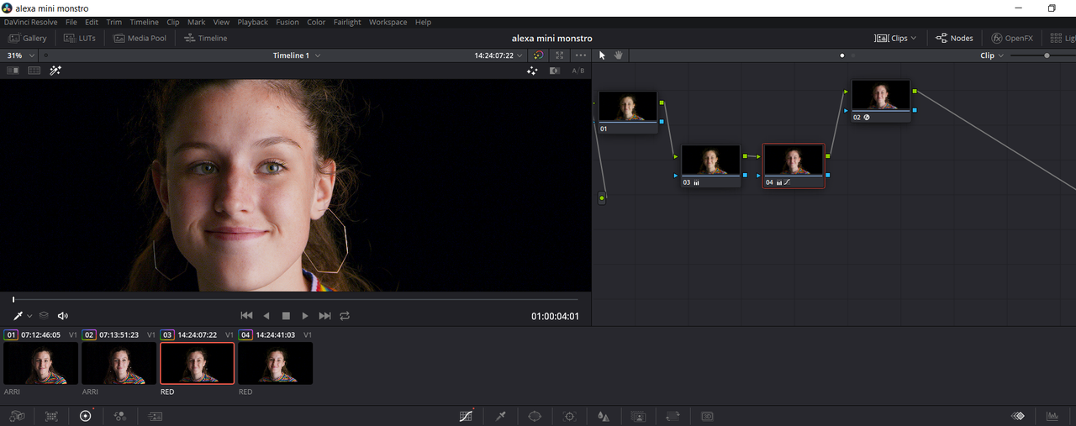Show the Timeline panel button
Image resolution: width=1076 pixels, height=426 pixels.
tap(205, 38)
